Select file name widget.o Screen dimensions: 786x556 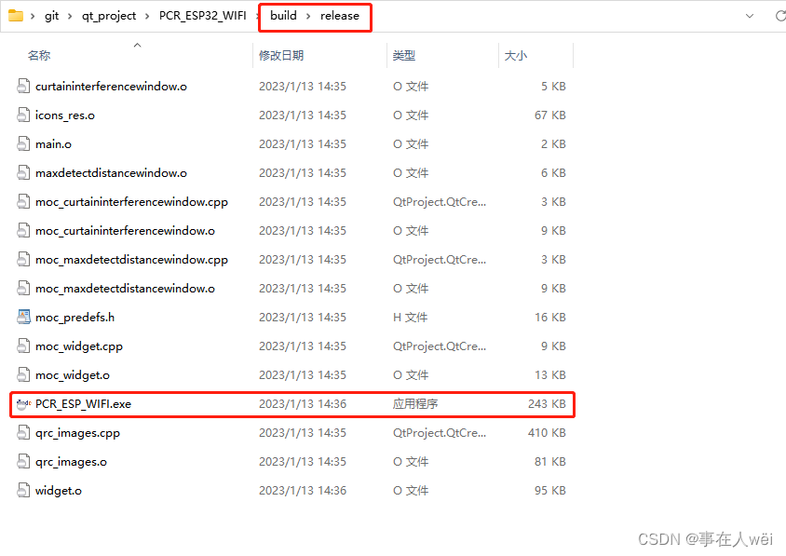(58, 490)
